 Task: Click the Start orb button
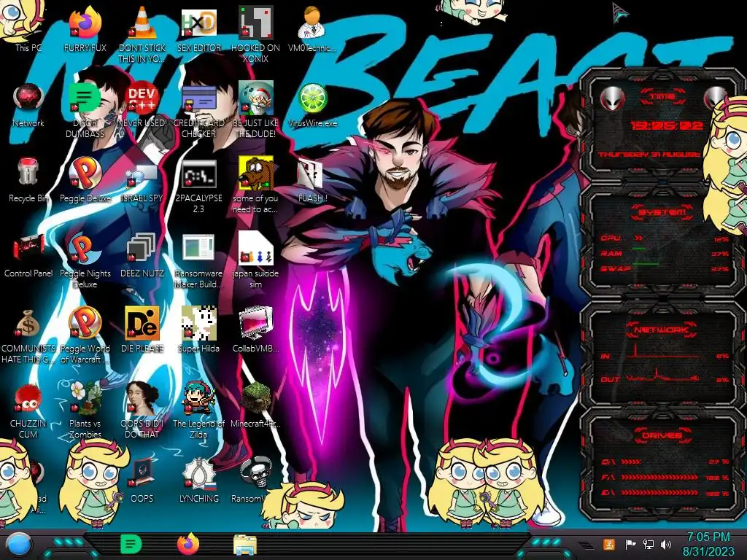[x=20, y=545]
